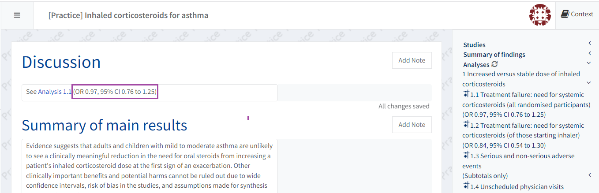Expand the Summary of findings section
599x193 pixels.
[x=589, y=53]
